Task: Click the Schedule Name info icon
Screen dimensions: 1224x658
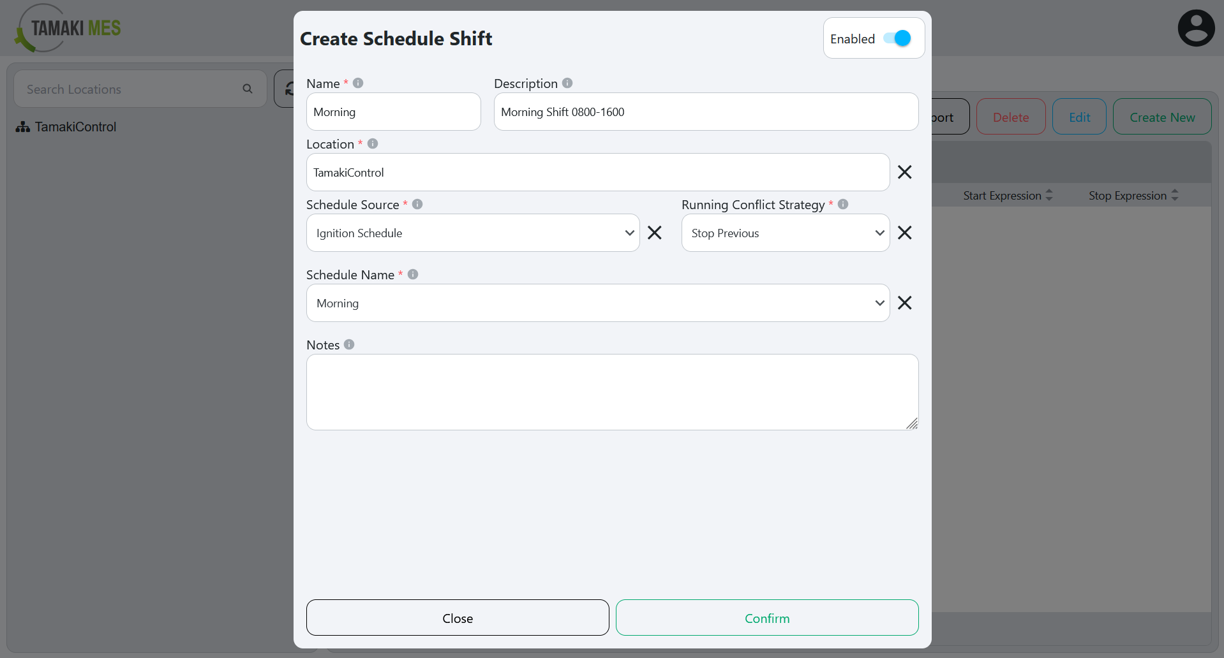Action: pyautogui.click(x=413, y=274)
